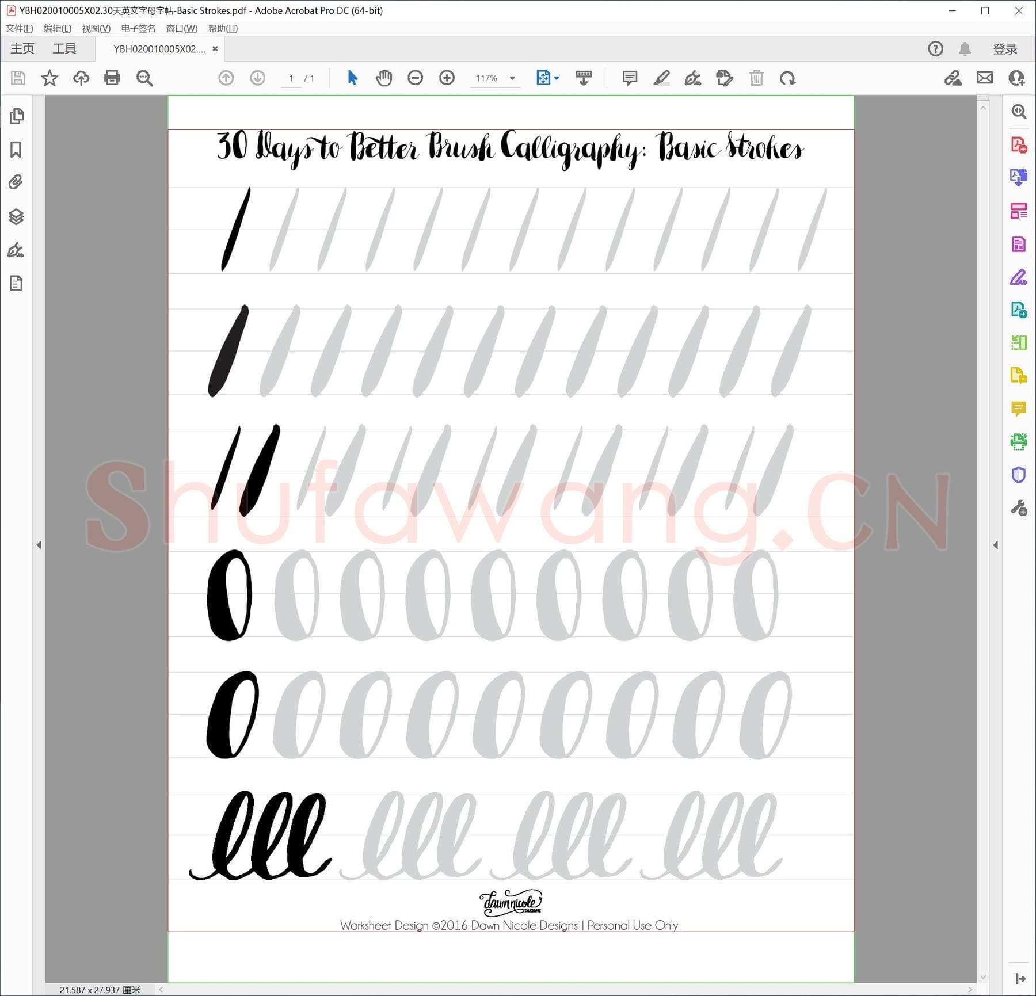The image size is (1036, 996).
Task: Collapse the right tools pane arrow
Action: tap(996, 545)
